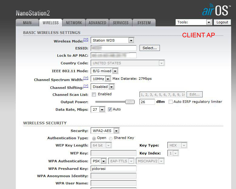This screenshot has width=236, height=189.
Task: Open the Data Rate Mbps dropdown
Action: coord(98,110)
